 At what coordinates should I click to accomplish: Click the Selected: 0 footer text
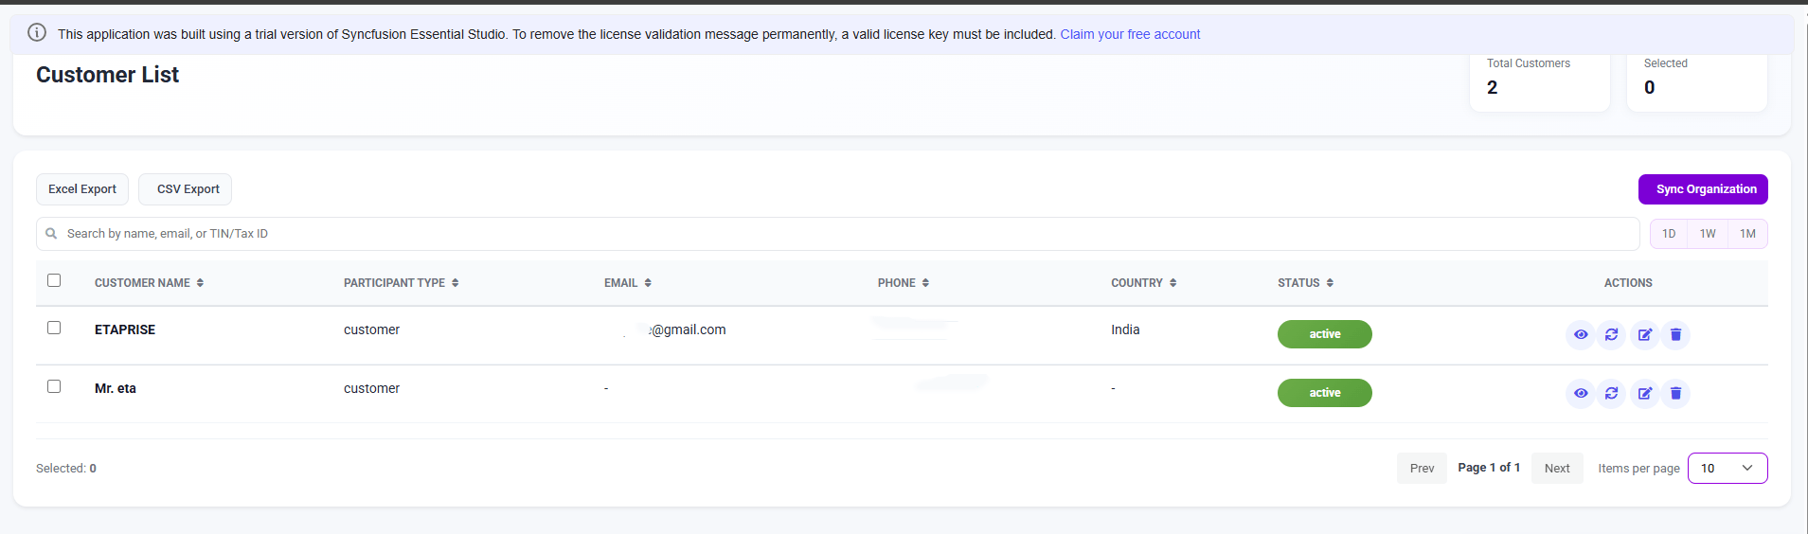(66, 469)
